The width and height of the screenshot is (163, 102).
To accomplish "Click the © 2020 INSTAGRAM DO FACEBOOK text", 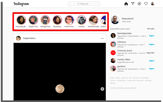I will [x=123, y=88].
